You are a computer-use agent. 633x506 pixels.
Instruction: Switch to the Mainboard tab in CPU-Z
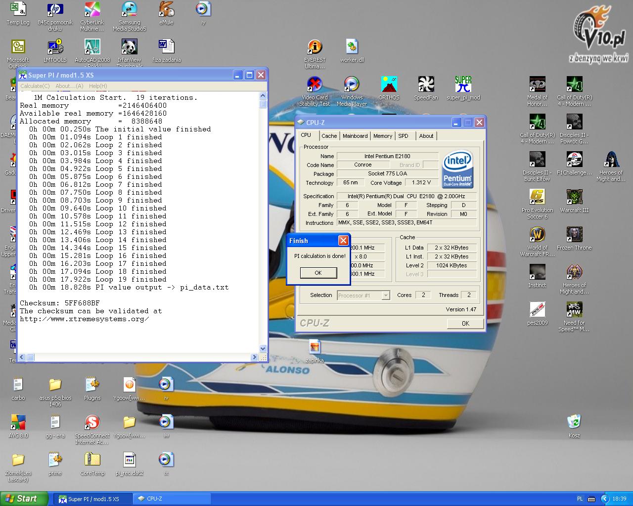tap(355, 136)
